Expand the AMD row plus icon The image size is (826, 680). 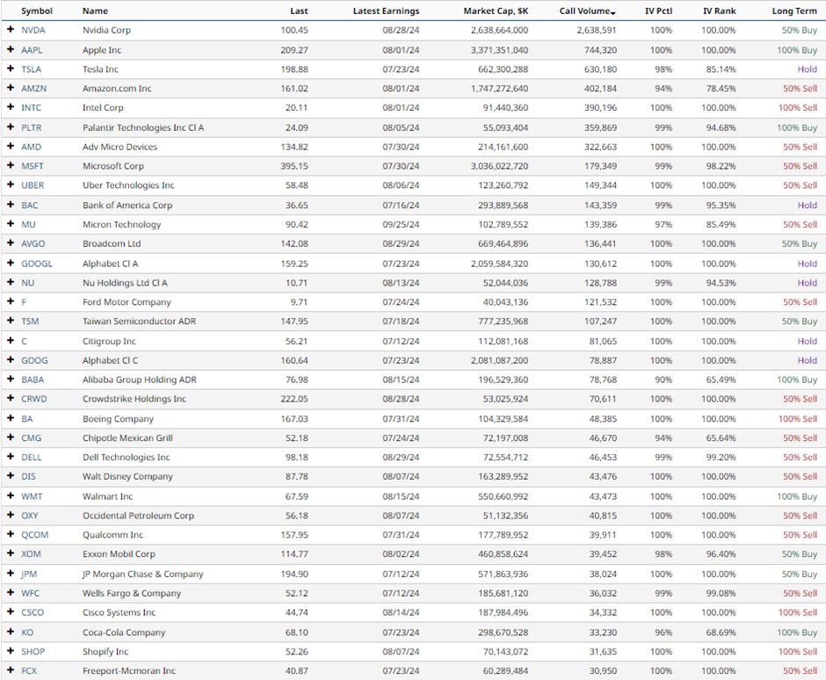[10, 147]
